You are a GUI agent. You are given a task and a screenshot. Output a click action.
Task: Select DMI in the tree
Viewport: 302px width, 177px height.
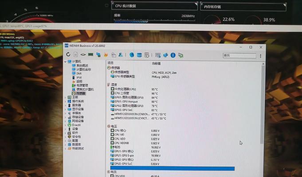tap(77, 73)
